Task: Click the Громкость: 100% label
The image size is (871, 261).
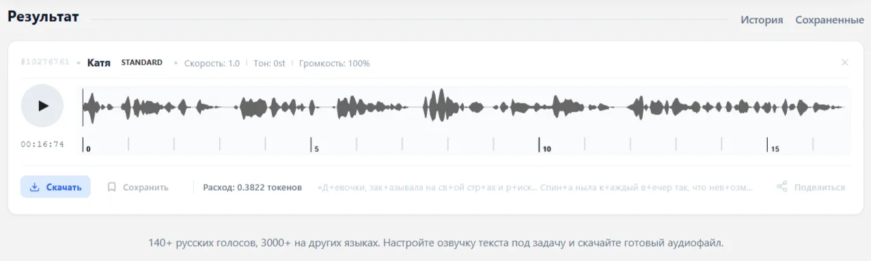Action: pos(334,63)
